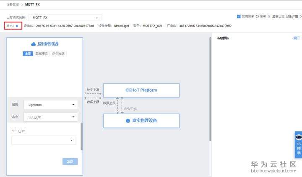Click manufacturer ID starting 485472e9
302x177 pixels.
(x=205, y=26)
